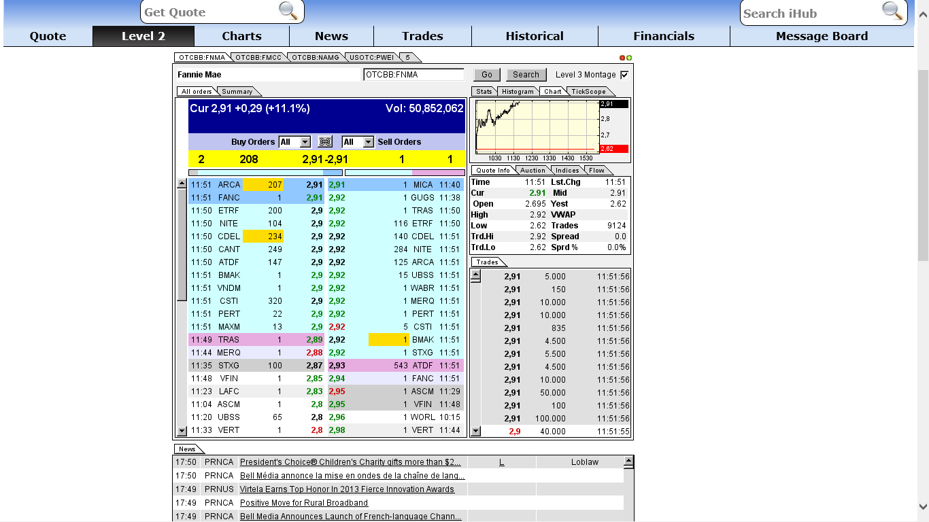The height and width of the screenshot is (522, 929).
Task: Open the TickScope tab
Action: tap(589, 91)
